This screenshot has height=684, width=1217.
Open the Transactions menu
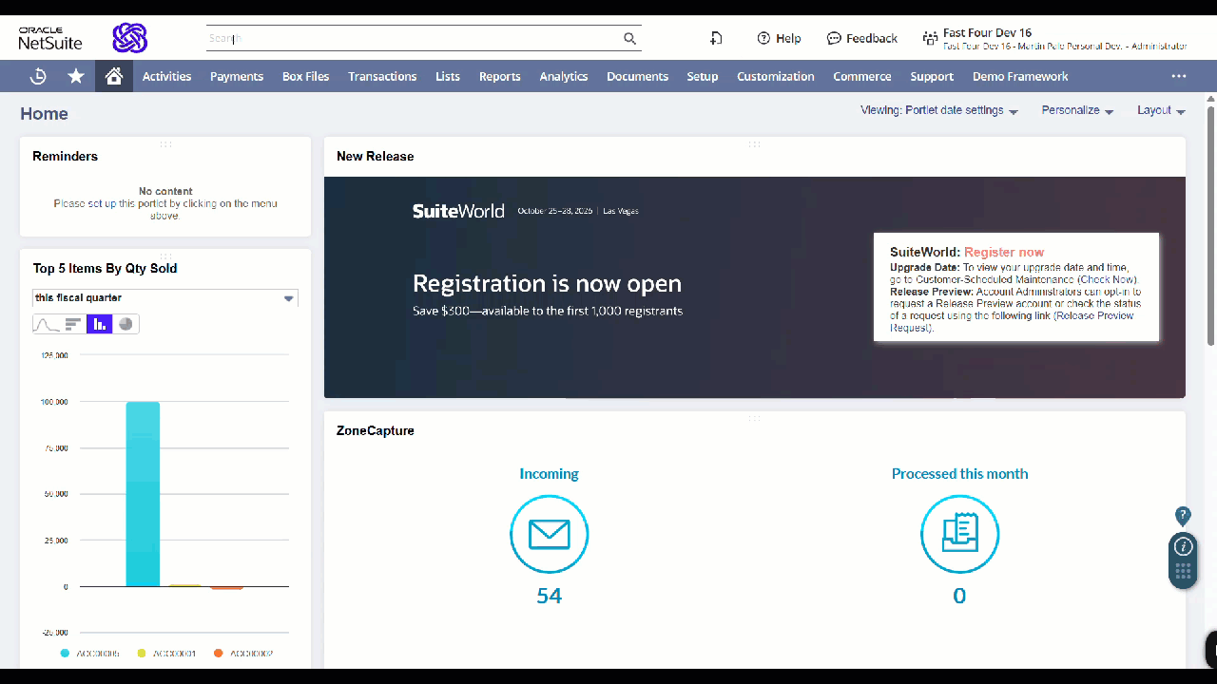tap(382, 76)
